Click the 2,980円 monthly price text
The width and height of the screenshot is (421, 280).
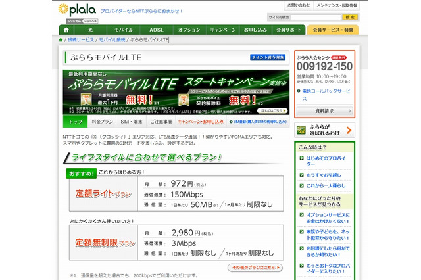tap(192, 233)
